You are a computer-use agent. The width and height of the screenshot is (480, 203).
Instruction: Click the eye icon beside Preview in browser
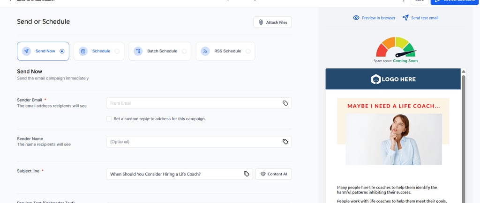[356, 18]
